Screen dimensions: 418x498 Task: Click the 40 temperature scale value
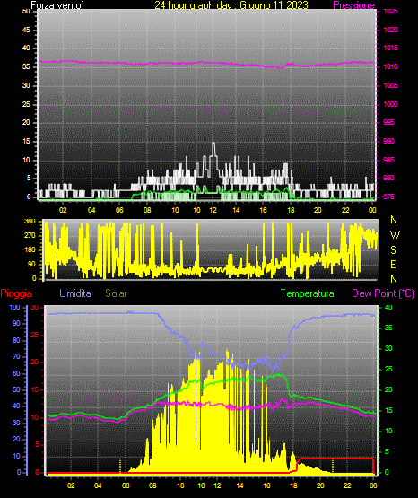point(388,308)
